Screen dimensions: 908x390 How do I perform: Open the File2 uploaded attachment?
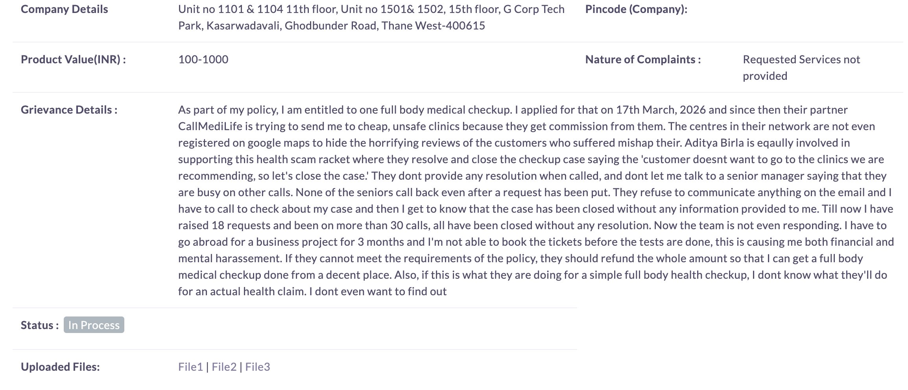[224, 367]
